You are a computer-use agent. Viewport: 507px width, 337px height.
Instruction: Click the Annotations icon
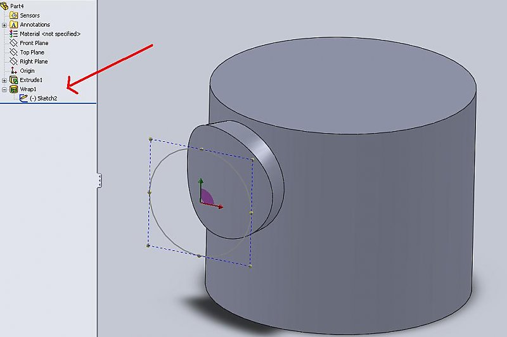click(13, 25)
